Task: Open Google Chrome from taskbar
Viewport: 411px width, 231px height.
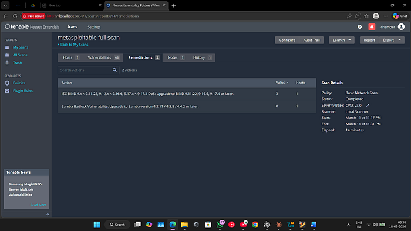Action: (255, 225)
